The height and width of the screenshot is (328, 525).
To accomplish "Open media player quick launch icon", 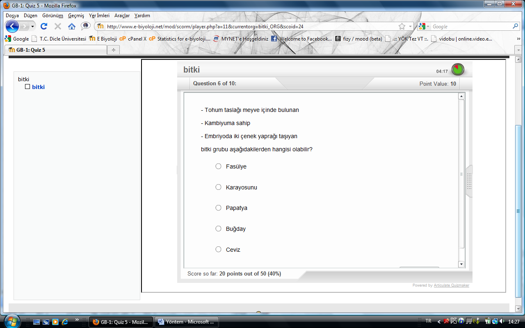I will pos(55,322).
